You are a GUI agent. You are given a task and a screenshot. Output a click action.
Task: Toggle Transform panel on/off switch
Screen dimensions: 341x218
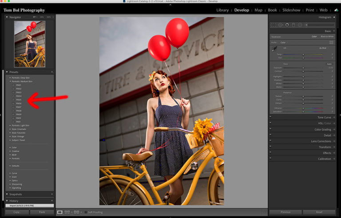coord(270,146)
